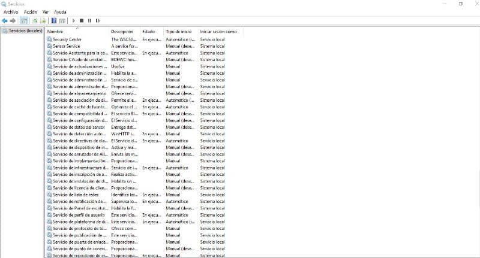This screenshot has width=480, height=258.
Task: Click the Optimiza el ... description cell
Action: [x=124, y=107]
